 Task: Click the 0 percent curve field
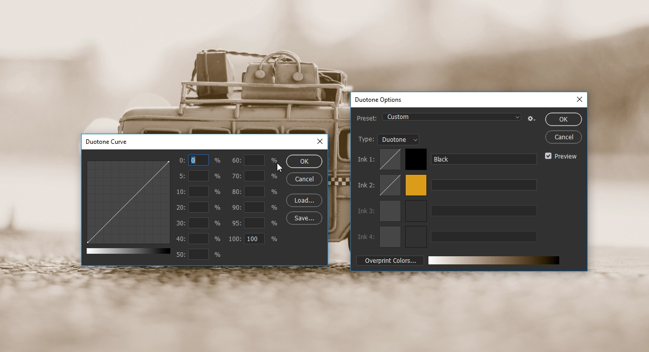[198, 161]
